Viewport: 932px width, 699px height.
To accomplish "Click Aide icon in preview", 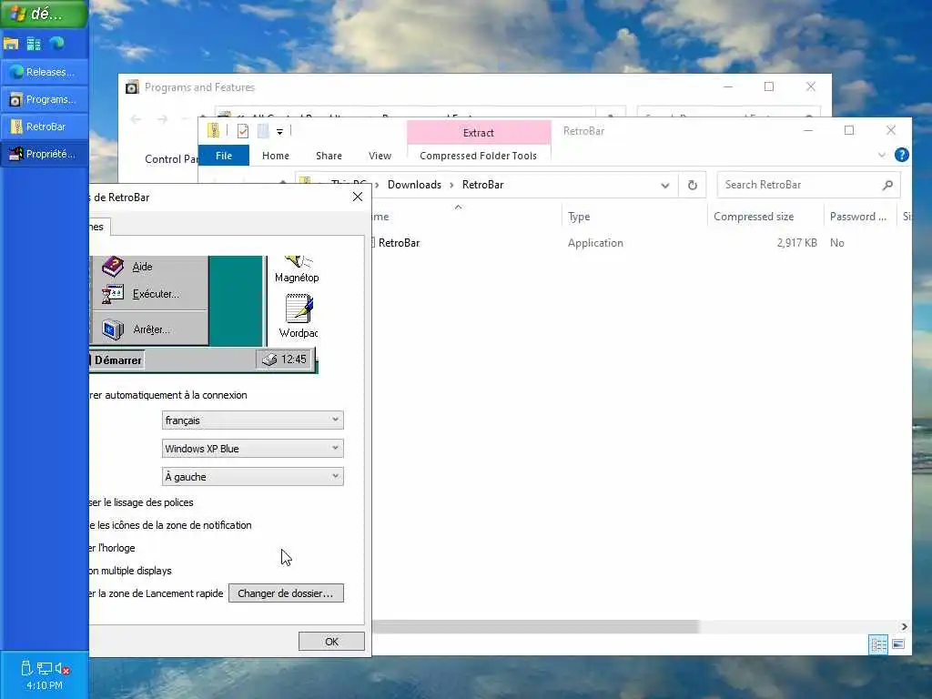I will point(112,267).
